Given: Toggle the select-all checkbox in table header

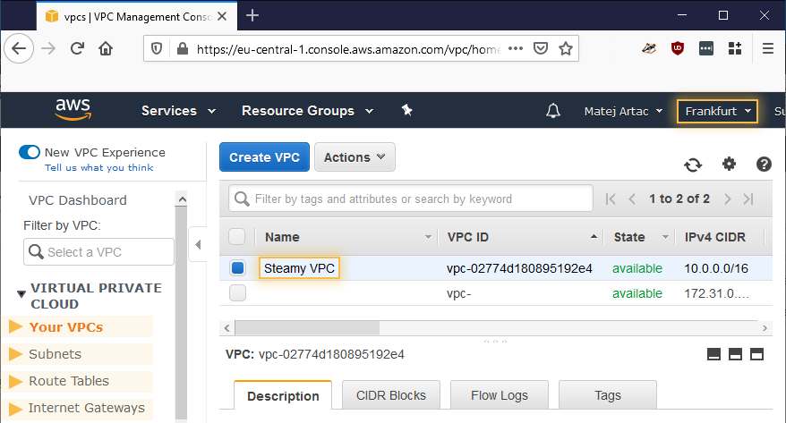Looking at the screenshot, I should [237, 237].
